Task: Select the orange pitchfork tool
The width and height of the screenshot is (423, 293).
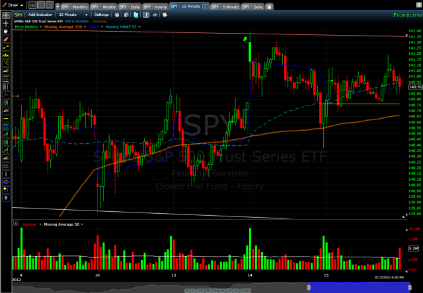Action: tap(6, 95)
